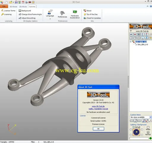Click Check for Updates
152x143 pixels.
92,18
